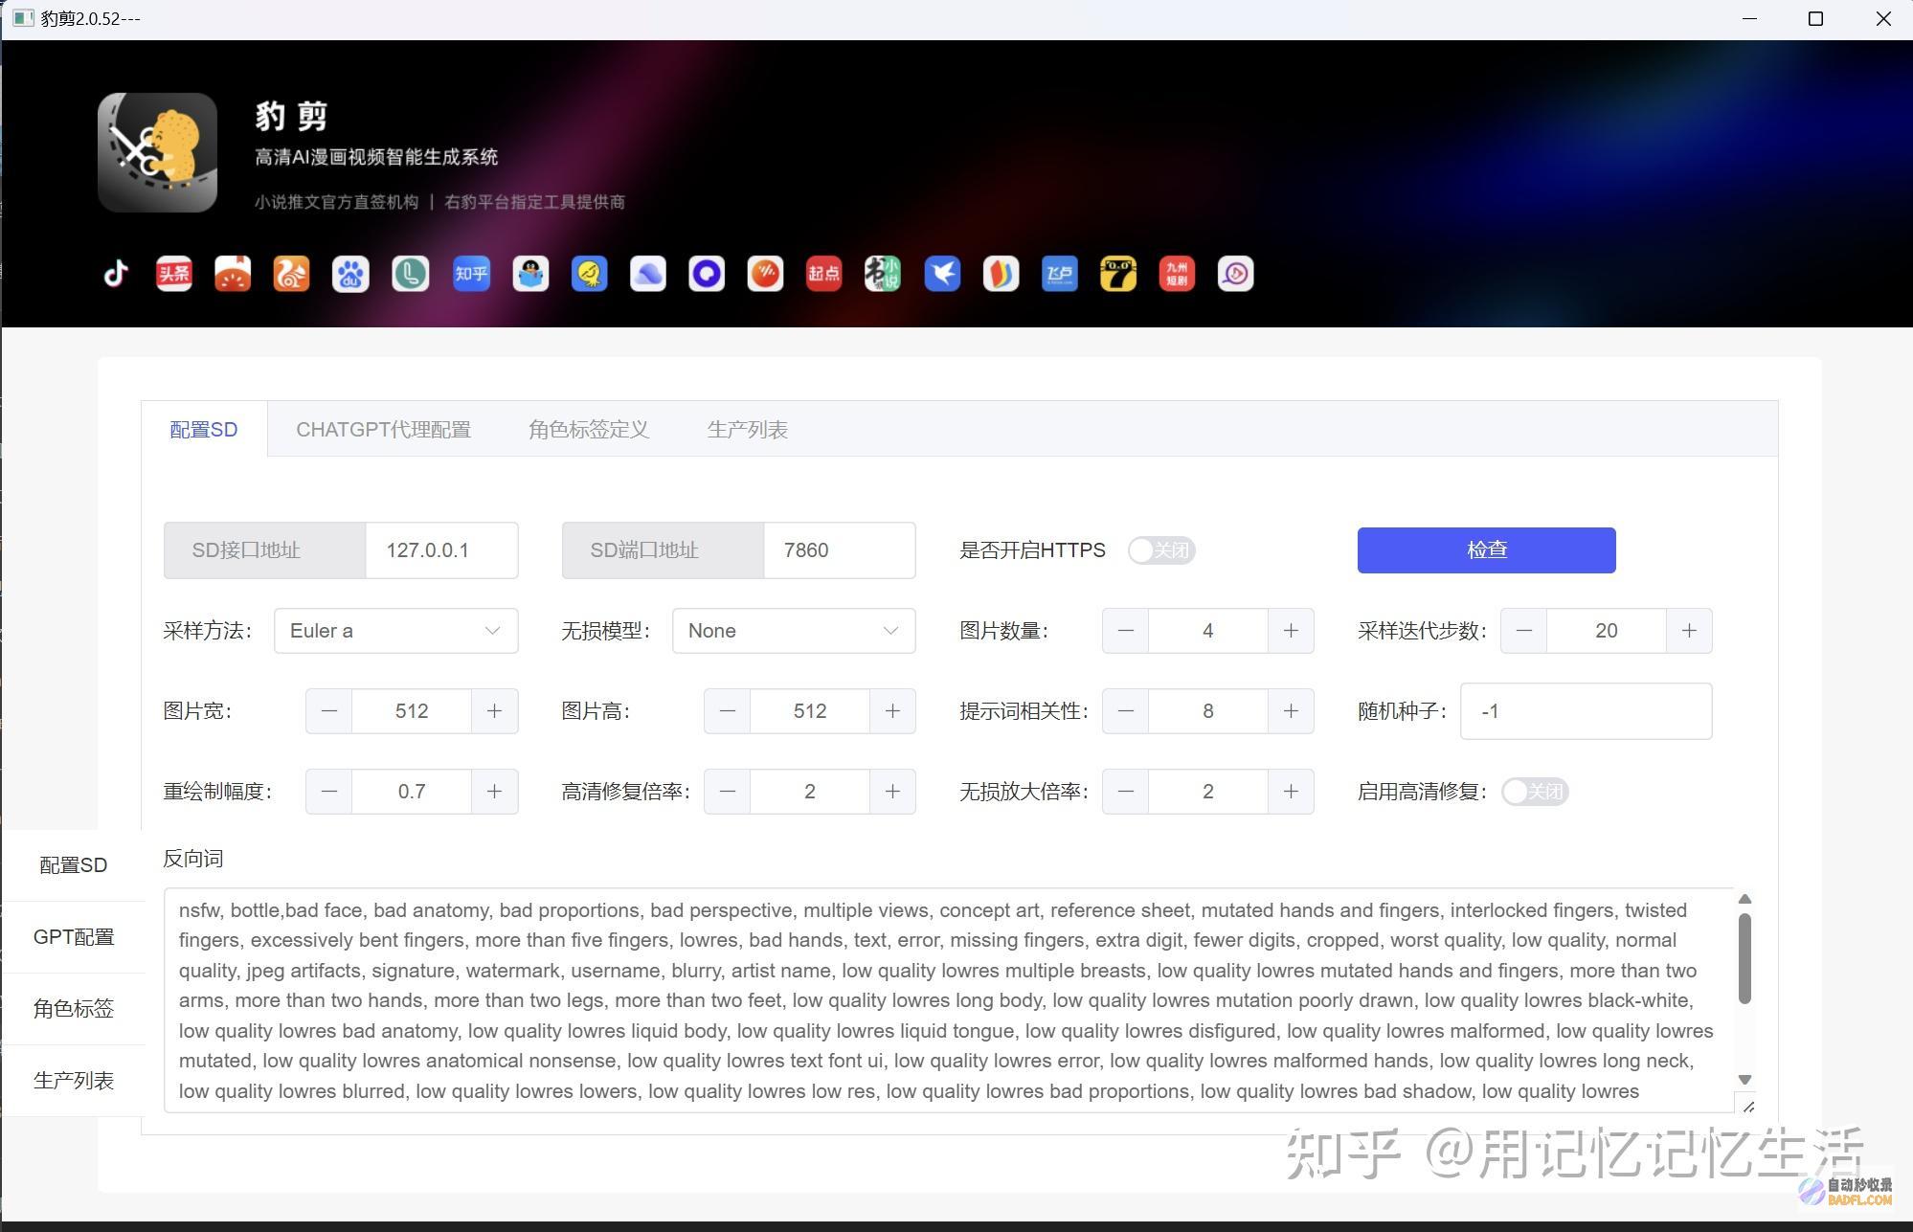
Task: Click the blue 飞卢 Faloo icon
Action: (1060, 274)
